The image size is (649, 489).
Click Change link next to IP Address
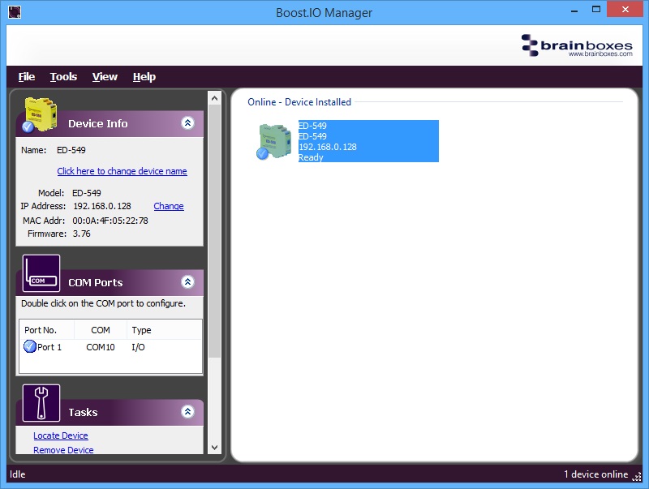coord(169,206)
